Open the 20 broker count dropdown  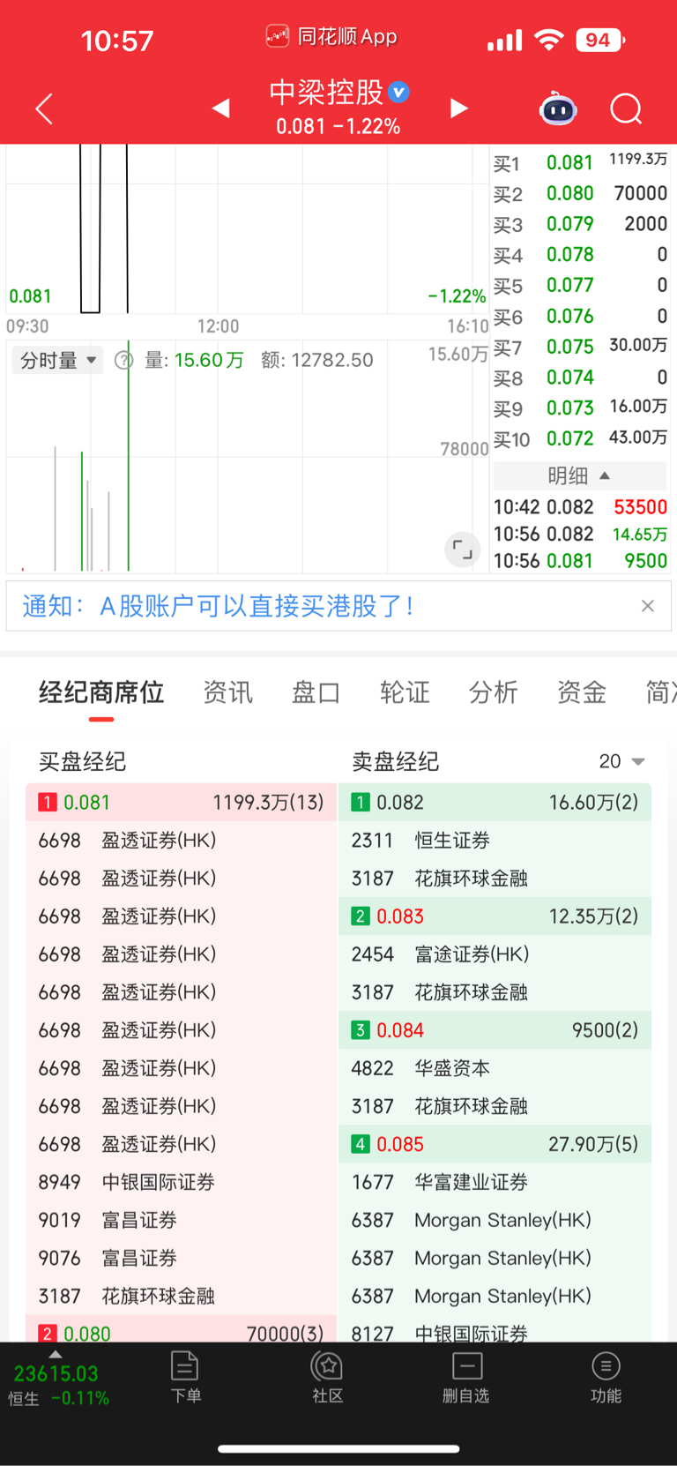pos(621,761)
